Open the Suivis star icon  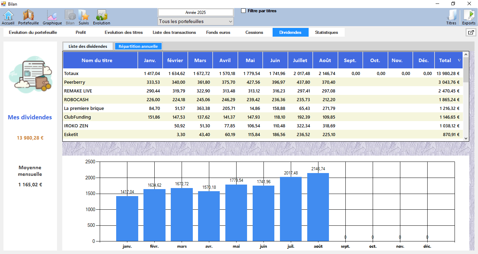click(84, 17)
